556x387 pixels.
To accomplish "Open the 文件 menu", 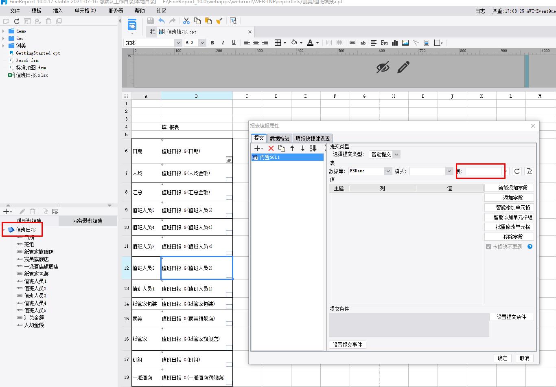I will click(x=15, y=11).
